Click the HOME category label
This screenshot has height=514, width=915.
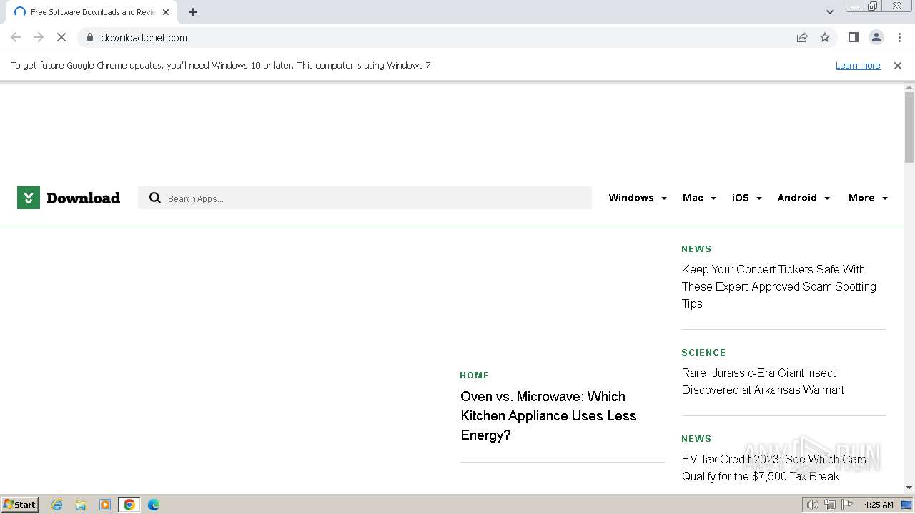point(475,375)
